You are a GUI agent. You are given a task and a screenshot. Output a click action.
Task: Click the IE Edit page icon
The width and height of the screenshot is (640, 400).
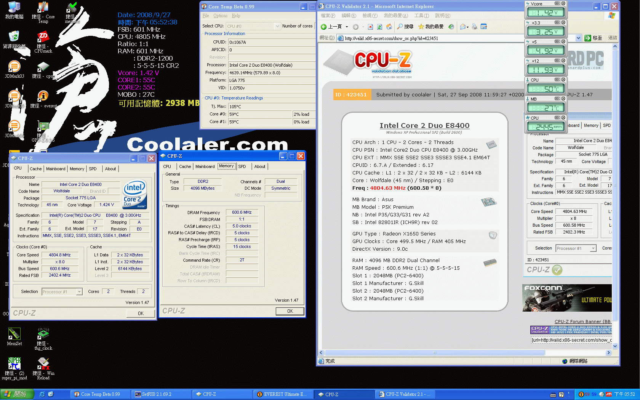[x=484, y=27]
